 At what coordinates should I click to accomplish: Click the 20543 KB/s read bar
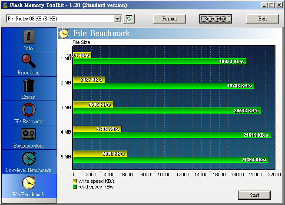tap(167, 111)
